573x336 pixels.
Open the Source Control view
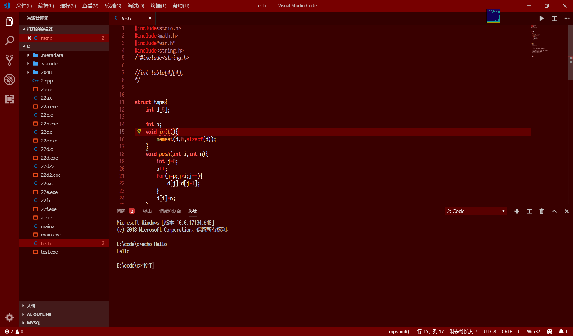(9, 60)
